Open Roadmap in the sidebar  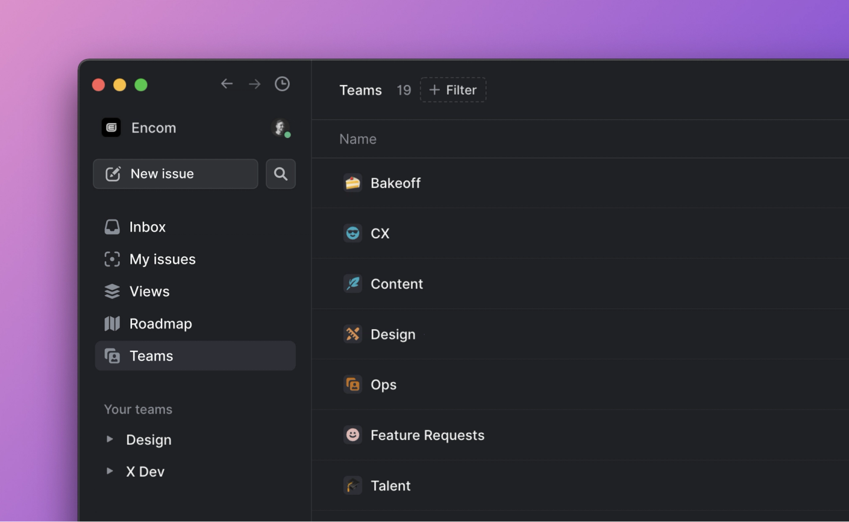pyautogui.click(x=195, y=323)
